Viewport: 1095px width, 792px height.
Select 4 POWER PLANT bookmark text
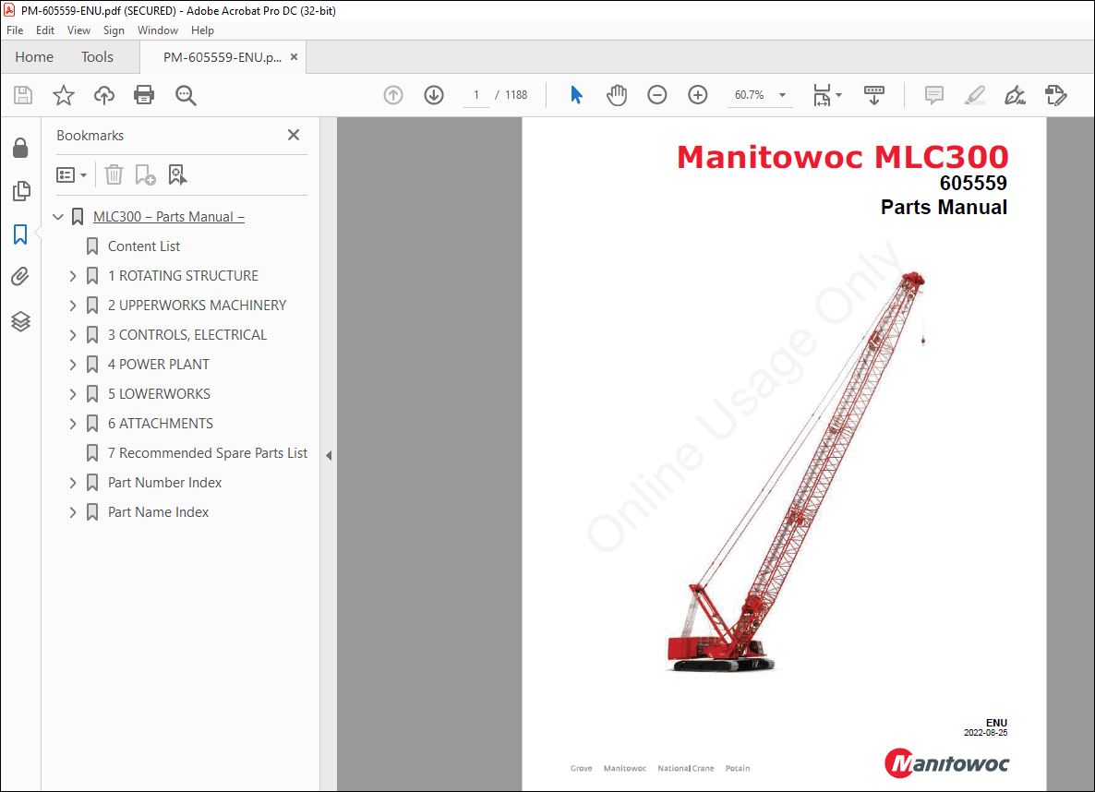tap(159, 365)
